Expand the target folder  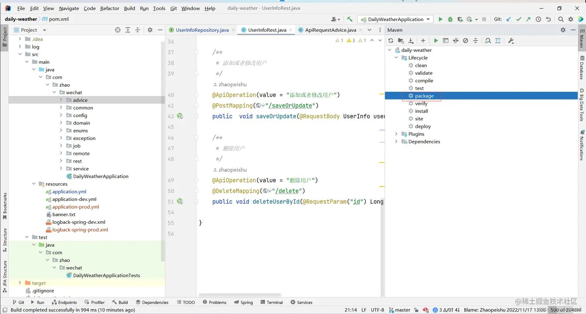point(20,283)
